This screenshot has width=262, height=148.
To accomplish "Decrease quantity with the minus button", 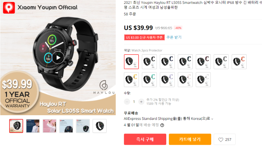I will (x=127, y=102).
